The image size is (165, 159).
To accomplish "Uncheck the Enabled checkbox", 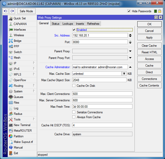I will [x=74, y=30].
